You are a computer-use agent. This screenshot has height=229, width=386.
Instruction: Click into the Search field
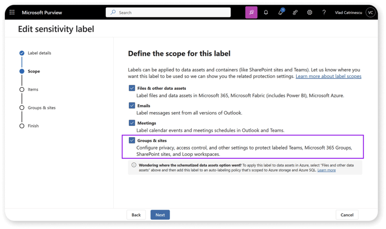click(x=168, y=12)
